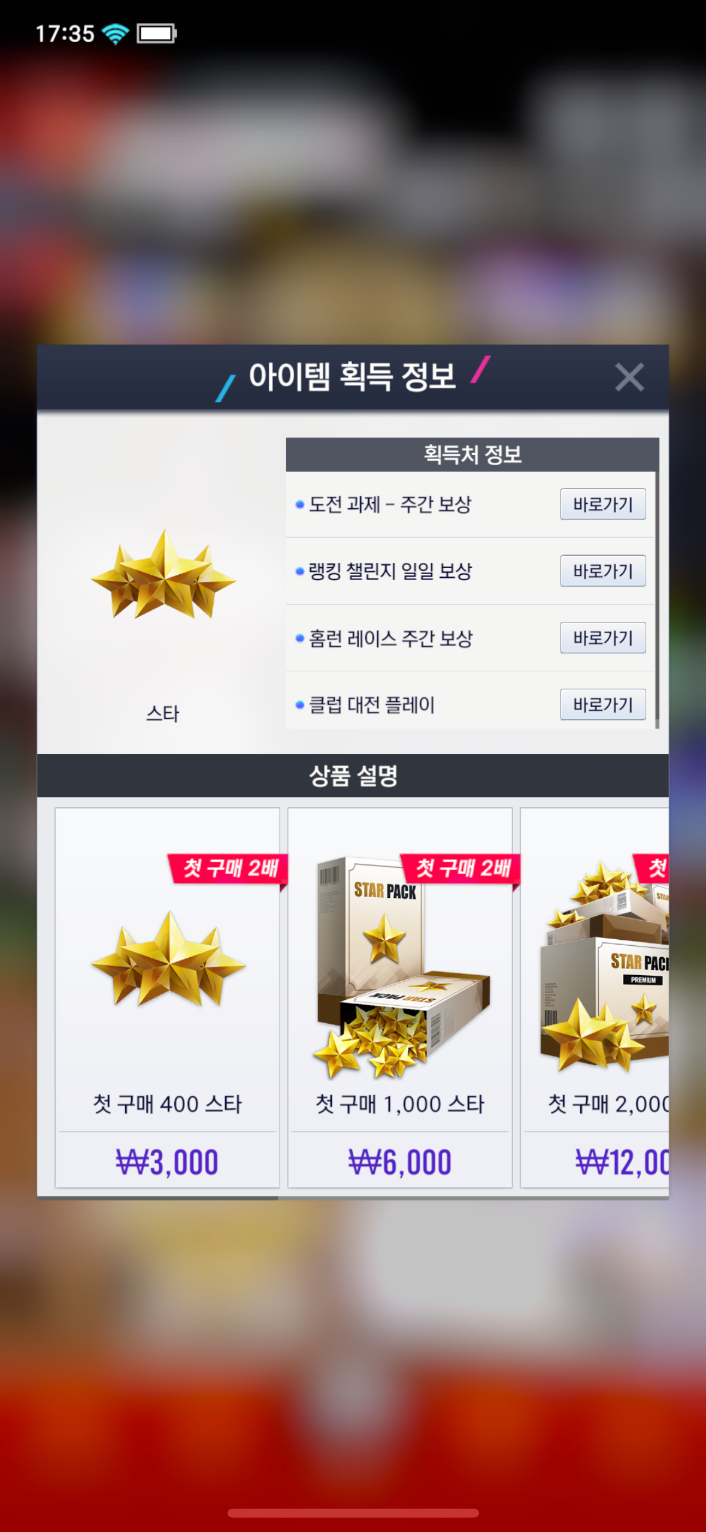Open 랭킹 챌린지 일일 보상 shortcut button
The image size is (706, 1532).
[x=602, y=571]
